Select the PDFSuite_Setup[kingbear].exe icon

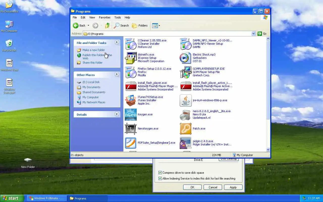click(131, 143)
